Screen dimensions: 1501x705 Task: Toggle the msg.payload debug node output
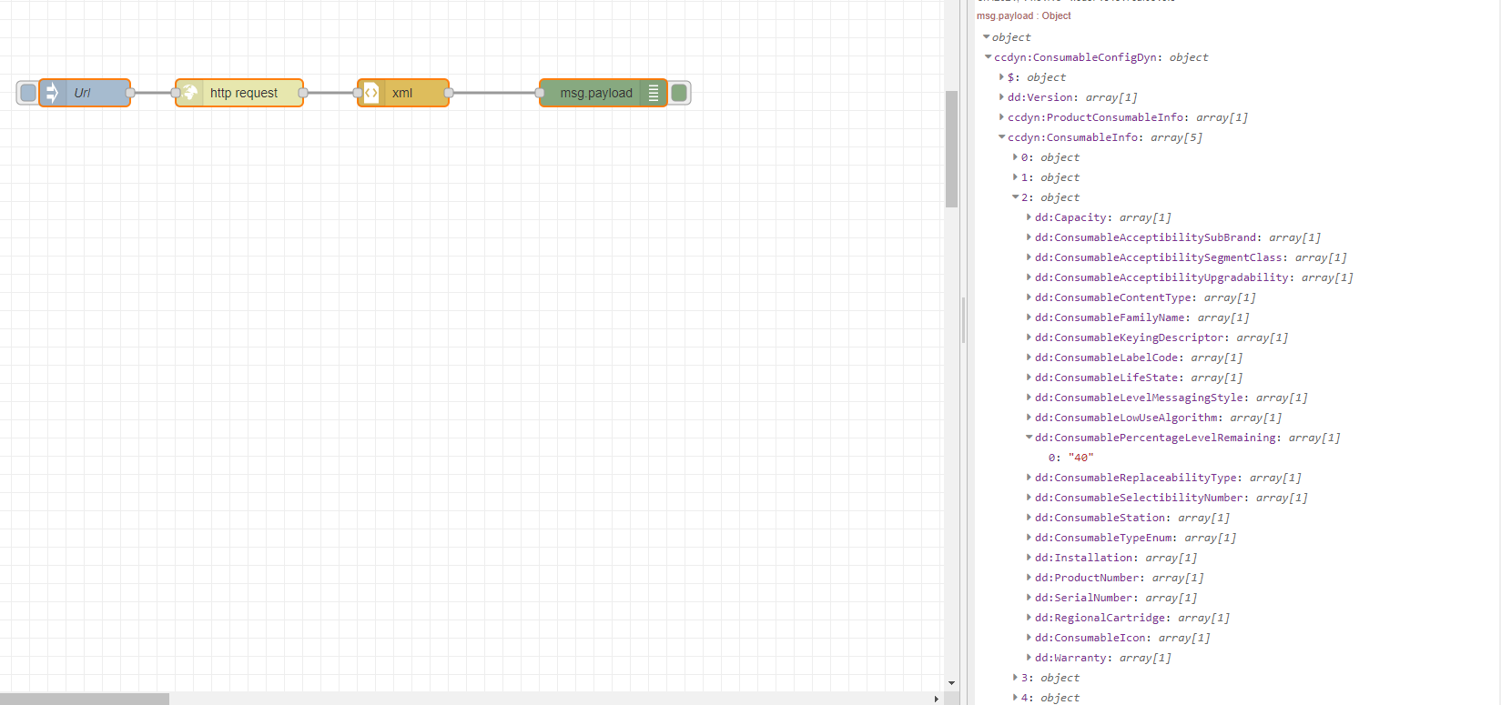[x=679, y=93]
